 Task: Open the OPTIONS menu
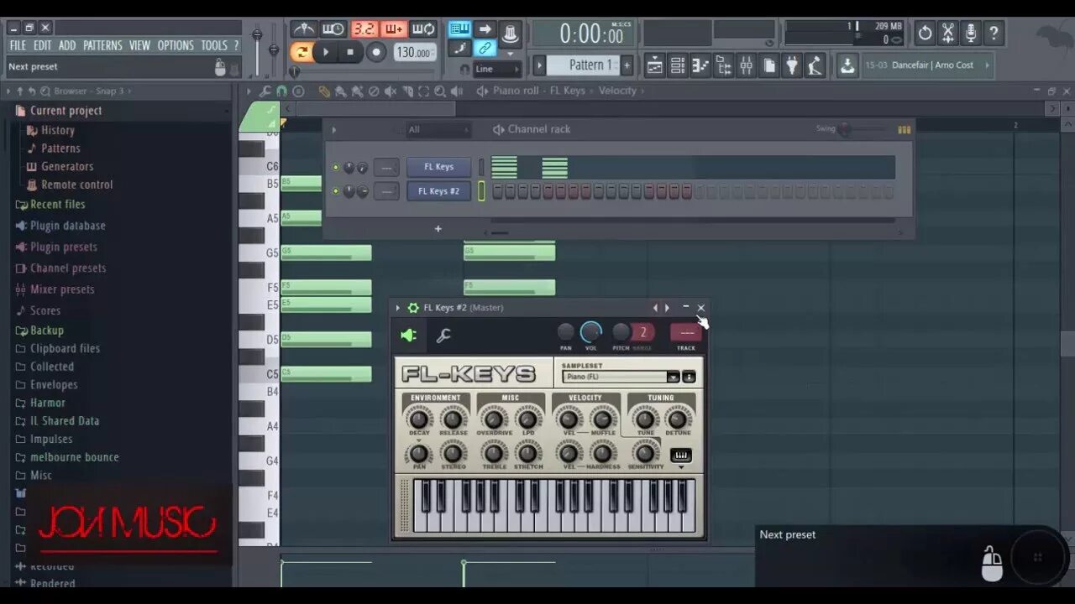[x=176, y=45]
